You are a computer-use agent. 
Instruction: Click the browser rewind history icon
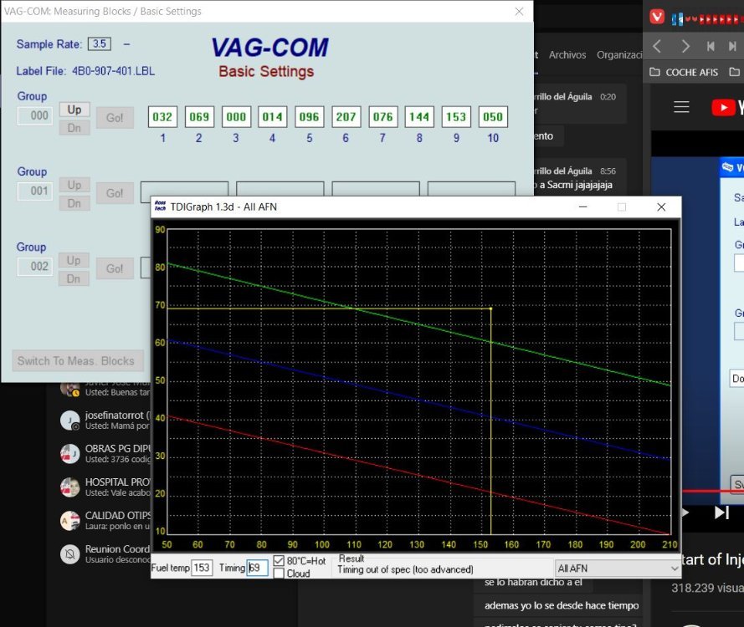[x=711, y=47]
